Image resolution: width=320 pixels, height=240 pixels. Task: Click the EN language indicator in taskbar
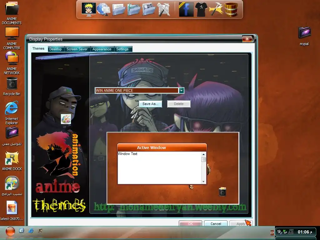[272, 233]
